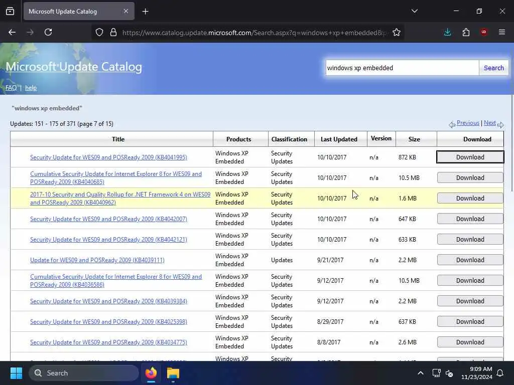Click the Firefox taskbar icon
The width and height of the screenshot is (514, 385).
pos(151,373)
